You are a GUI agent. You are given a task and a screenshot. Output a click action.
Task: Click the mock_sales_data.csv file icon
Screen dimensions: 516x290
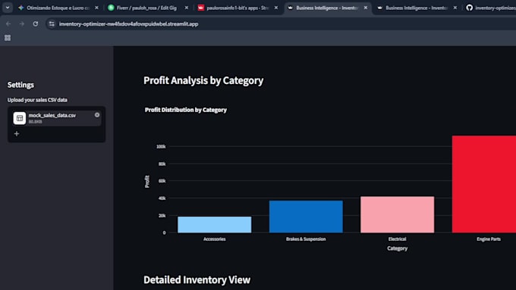[20, 118]
